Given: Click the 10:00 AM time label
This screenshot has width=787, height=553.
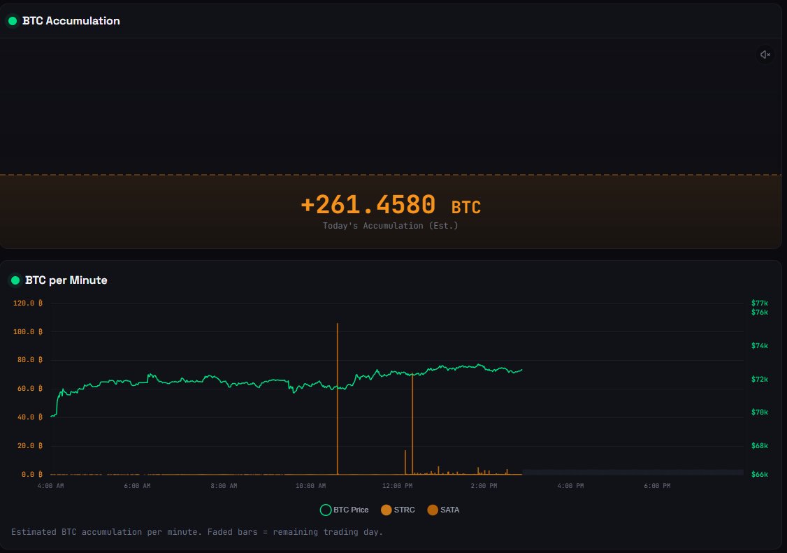Looking at the screenshot, I should [311, 486].
